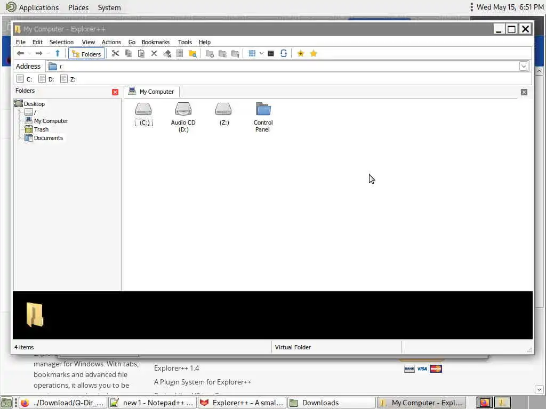Select My Computer in the folder tree
Screen dimensions: 546x409
[x=51, y=121]
